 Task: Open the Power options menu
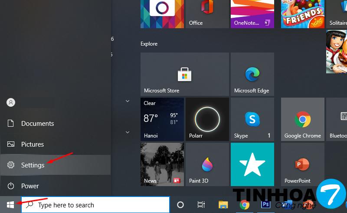point(30,186)
